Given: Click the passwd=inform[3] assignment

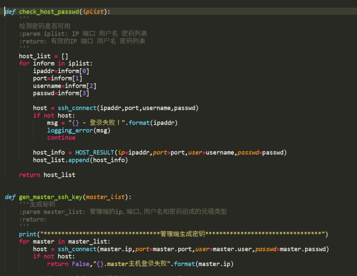Looking at the screenshot, I should pos(61,93).
